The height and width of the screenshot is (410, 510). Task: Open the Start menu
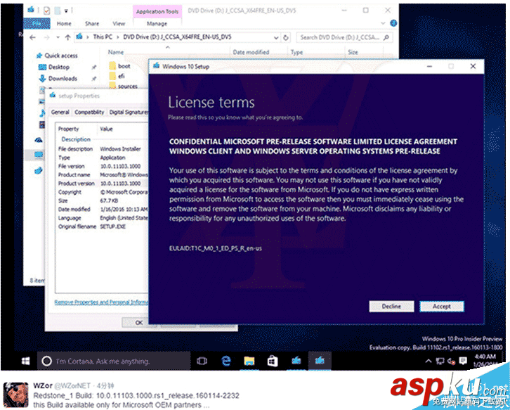click(26, 361)
